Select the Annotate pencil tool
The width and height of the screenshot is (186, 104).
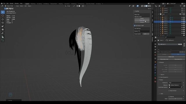click(x=3, y=34)
